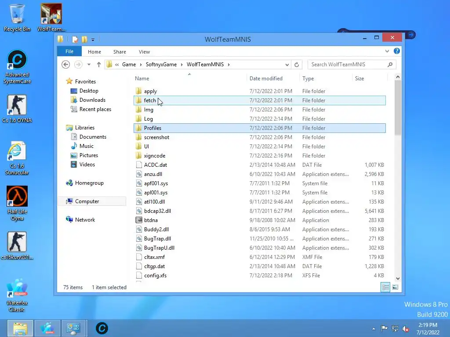This screenshot has width=450, height=337.
Task: Open the View ribbon tab
Action: (144, 52)
